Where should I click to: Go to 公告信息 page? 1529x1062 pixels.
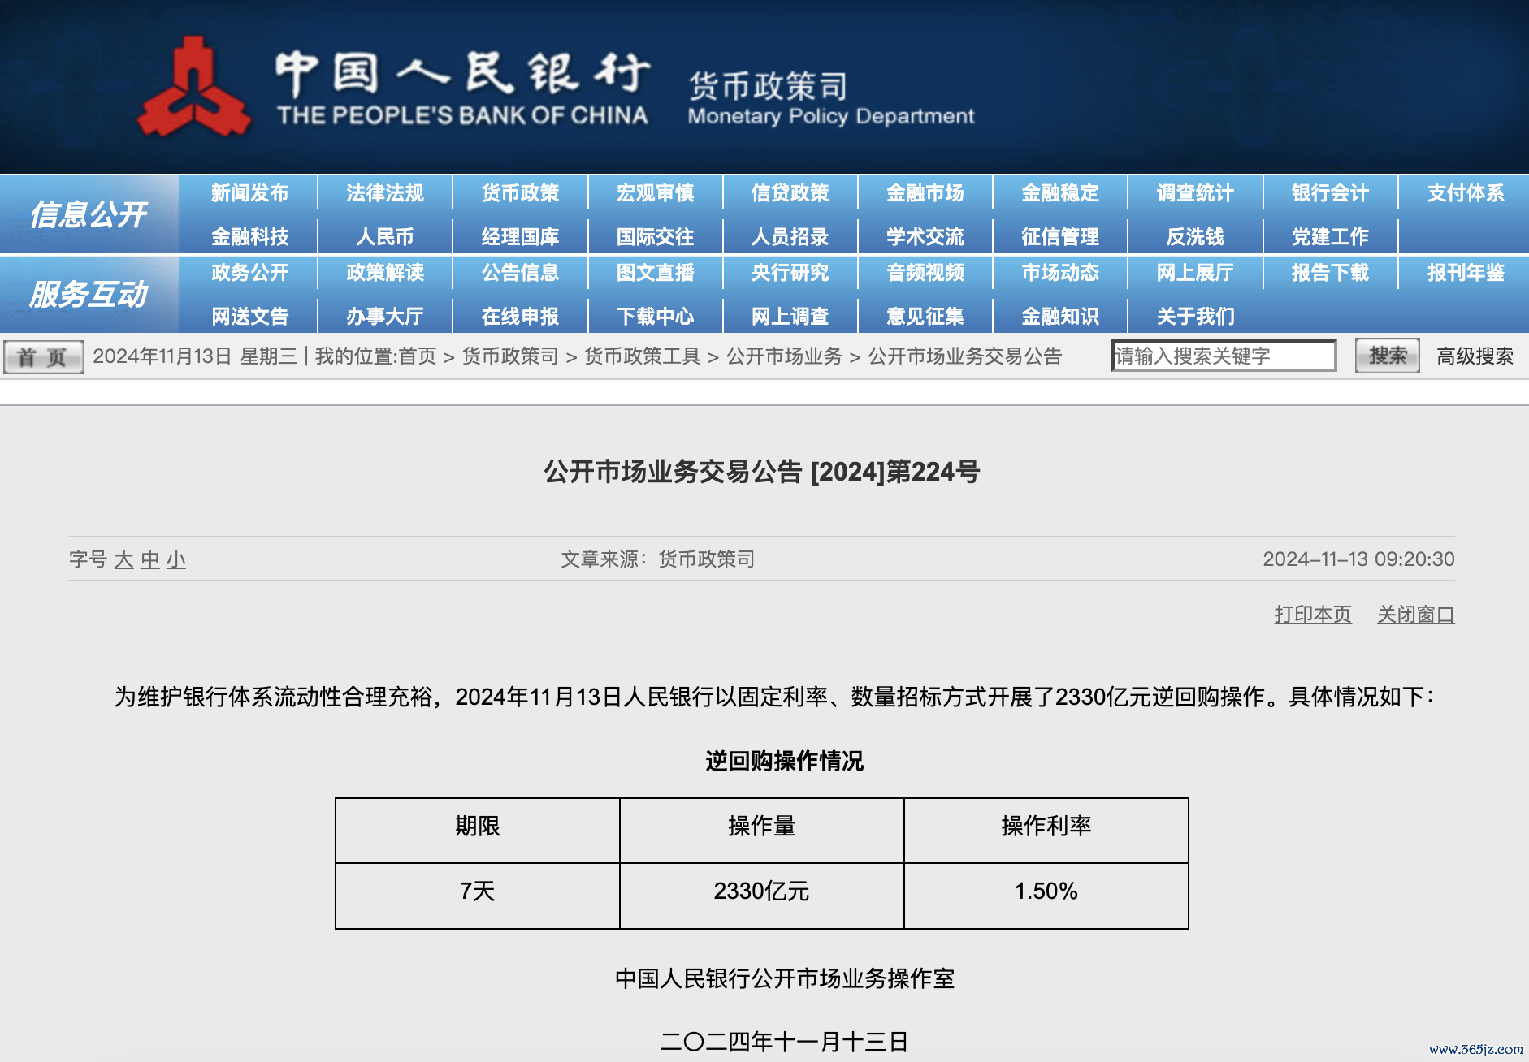(x=520, y=273)
